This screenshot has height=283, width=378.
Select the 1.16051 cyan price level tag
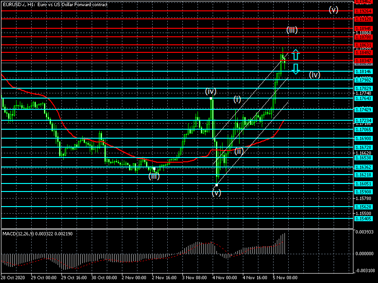[x=363, y=183]
